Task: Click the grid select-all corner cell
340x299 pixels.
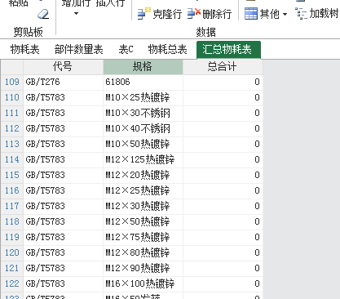Action: [12, 67]
